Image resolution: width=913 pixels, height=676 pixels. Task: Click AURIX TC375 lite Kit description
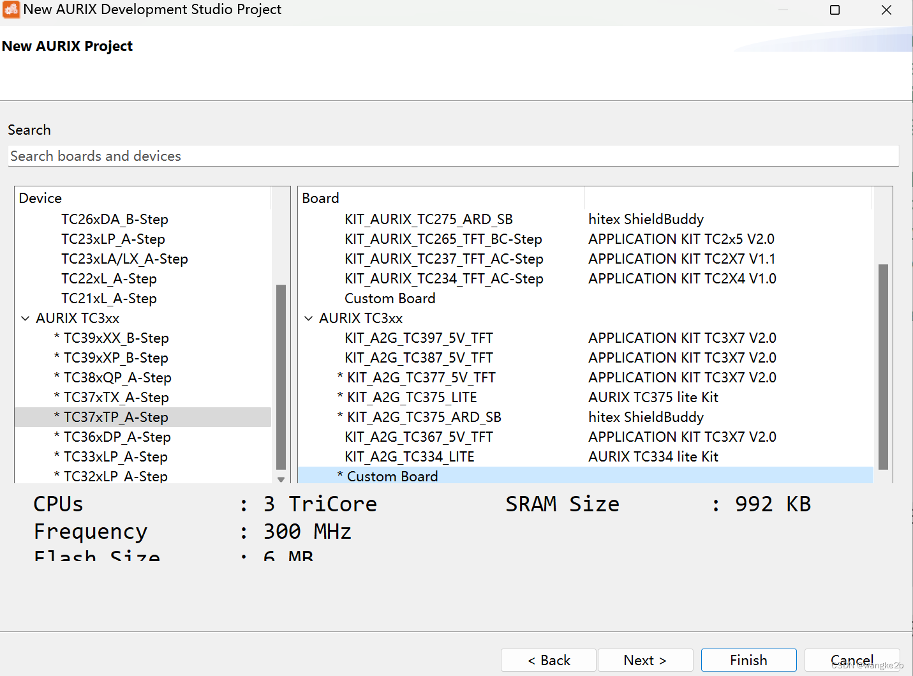tap(653, 397)
